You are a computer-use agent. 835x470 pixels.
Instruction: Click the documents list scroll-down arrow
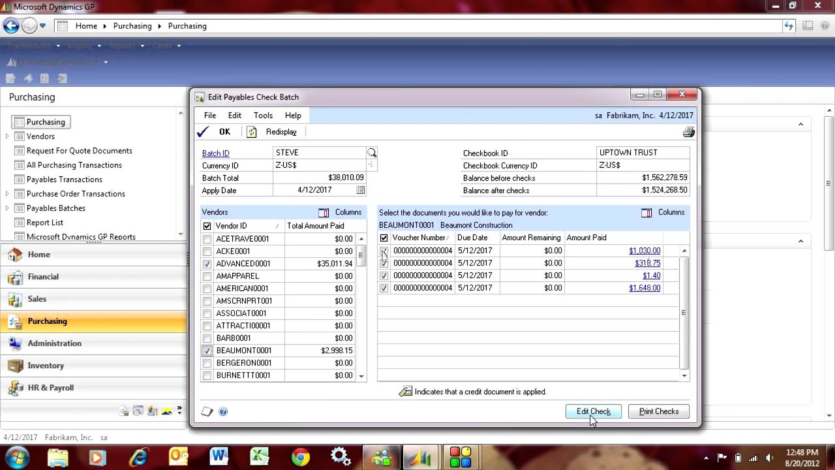684,375
